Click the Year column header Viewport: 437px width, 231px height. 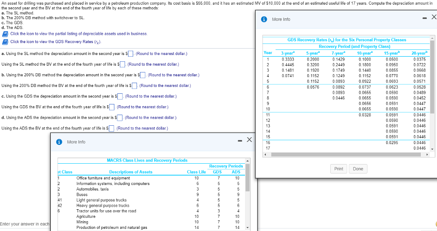pyautogui.click(x=268, y=52)
